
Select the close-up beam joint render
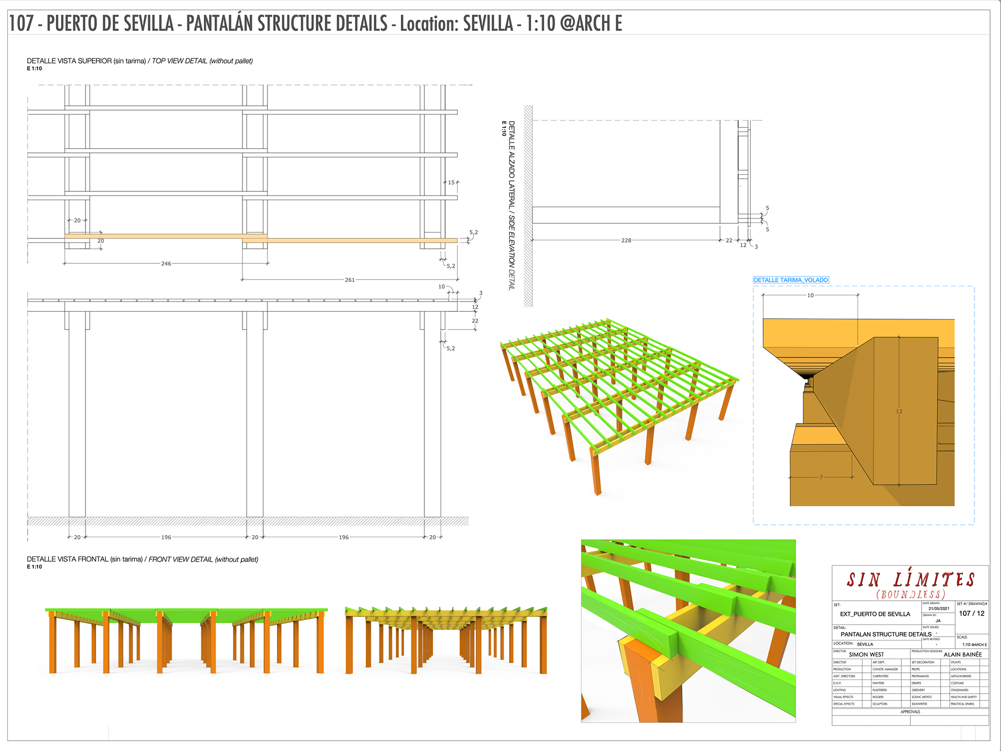pos(688,631)
